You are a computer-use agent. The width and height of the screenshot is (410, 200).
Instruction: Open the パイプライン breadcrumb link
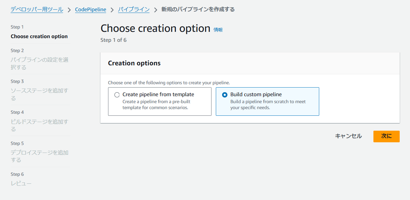[134, 9]
